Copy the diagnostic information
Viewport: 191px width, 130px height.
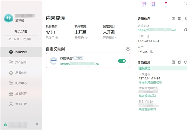[180, 62]
